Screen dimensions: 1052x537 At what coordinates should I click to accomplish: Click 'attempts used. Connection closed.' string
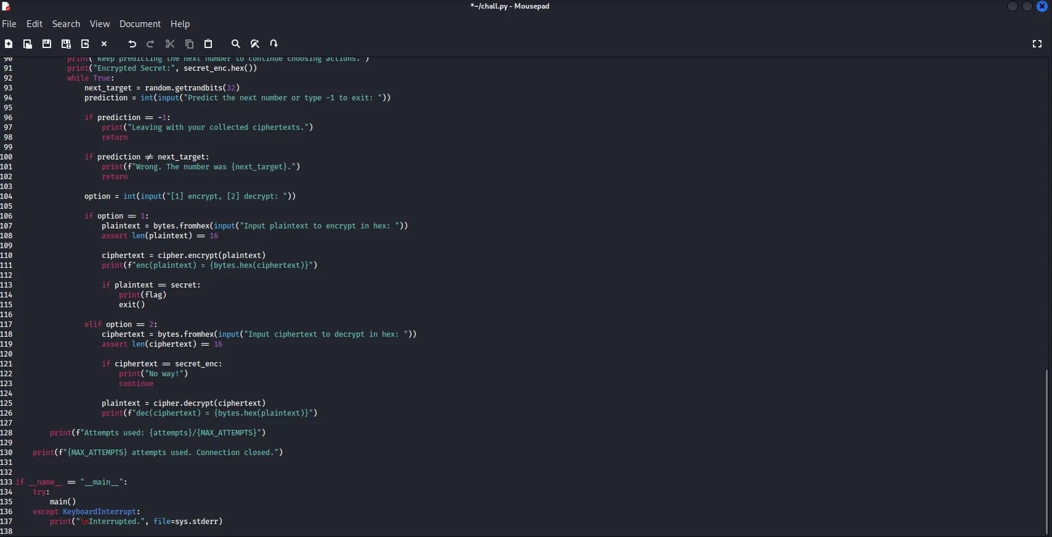(204, 453)
